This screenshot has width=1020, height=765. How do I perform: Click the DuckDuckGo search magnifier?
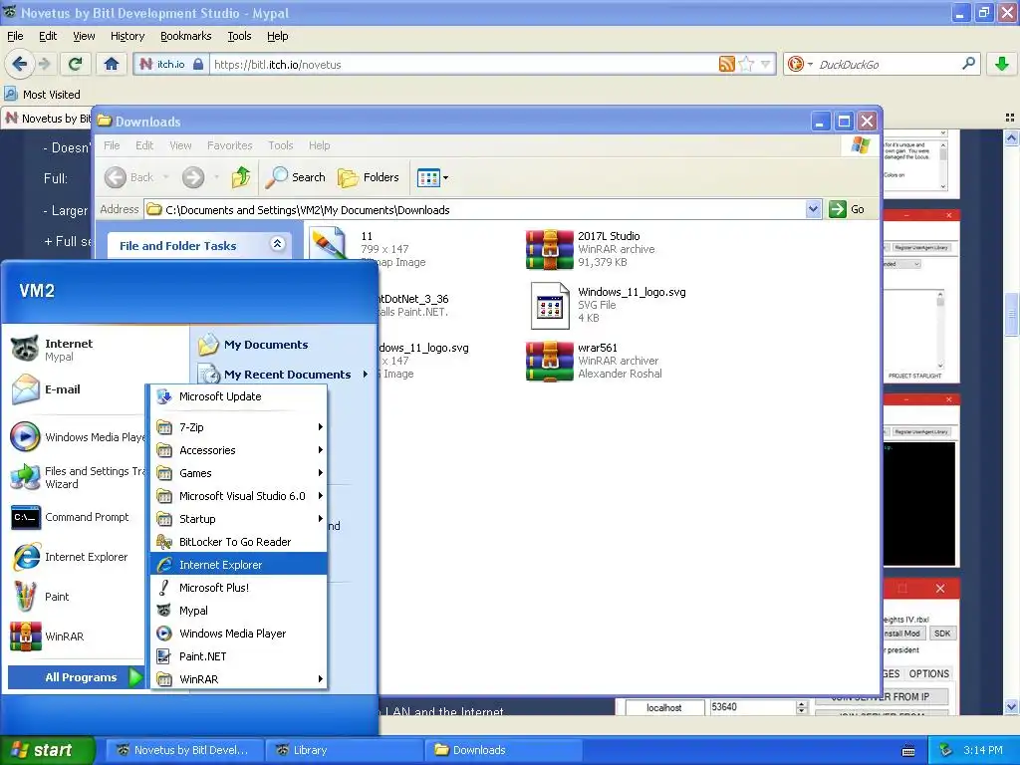(968, 64)
